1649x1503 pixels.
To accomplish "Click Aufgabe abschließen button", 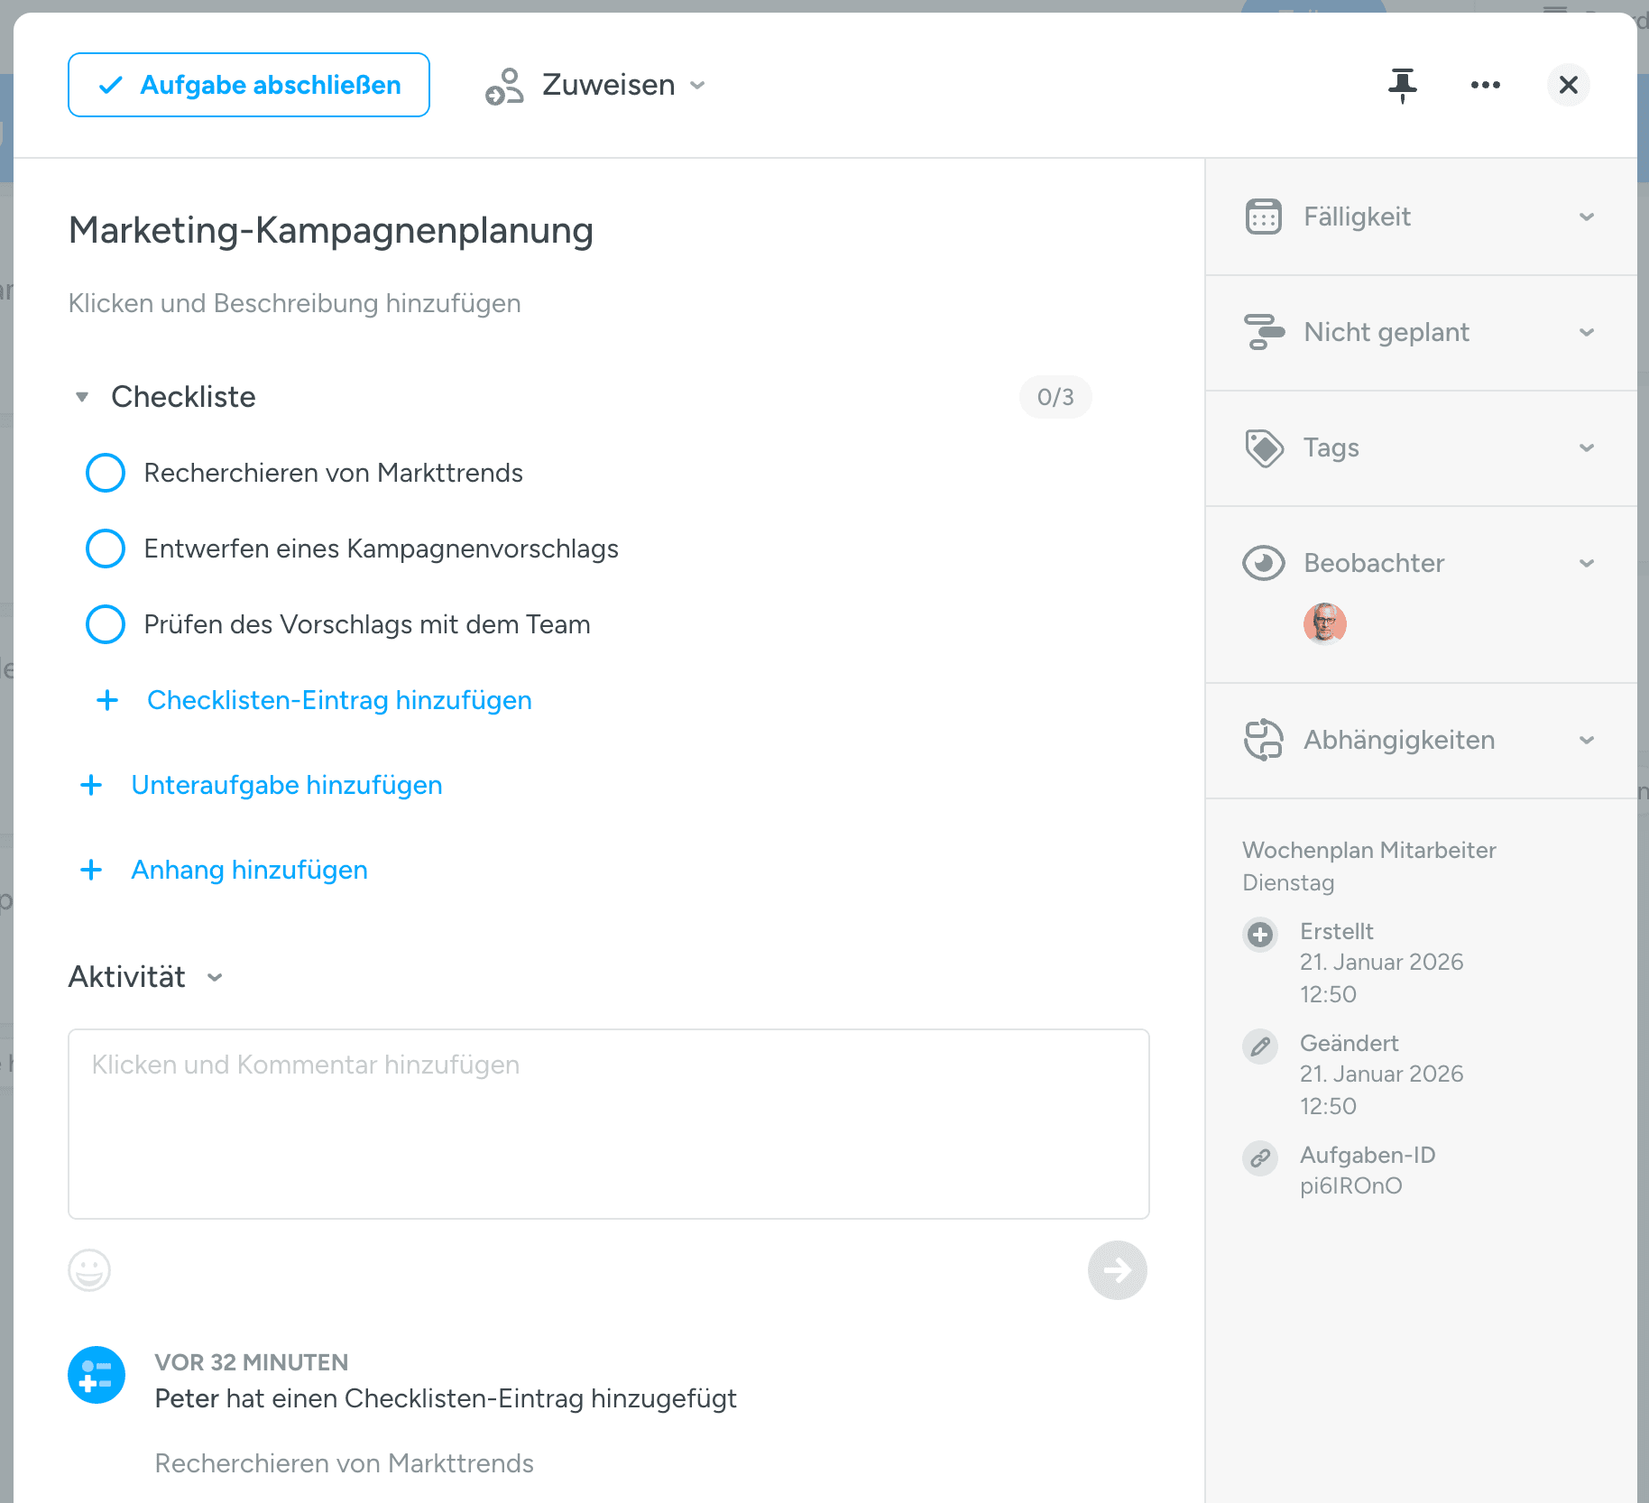I will [x=249, y=85].
